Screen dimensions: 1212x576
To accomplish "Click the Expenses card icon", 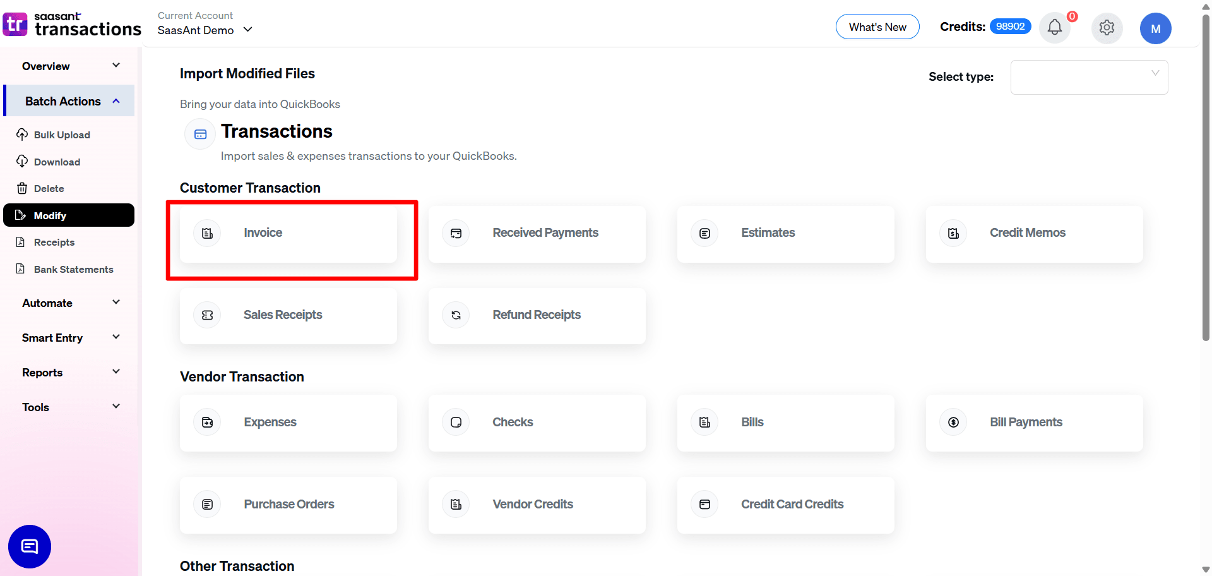I will click(x=208, y=423).
